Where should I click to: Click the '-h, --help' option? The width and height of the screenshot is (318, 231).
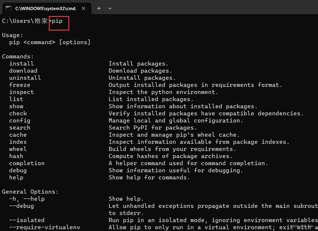[x=27, y=199]
